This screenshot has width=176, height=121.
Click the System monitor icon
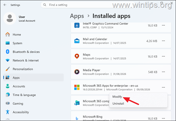[x=8, y=43]
